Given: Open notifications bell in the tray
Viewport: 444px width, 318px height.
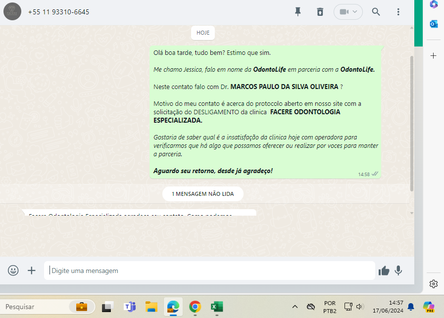Looking at the screenshot, I should click(x=411, y=307).
